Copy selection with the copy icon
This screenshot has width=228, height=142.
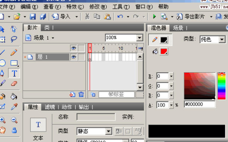coord(97,17)
